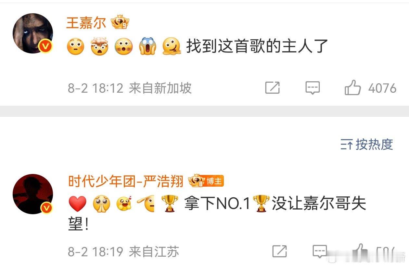Click the reply text 拿下NO.1

tap(217, 204)
